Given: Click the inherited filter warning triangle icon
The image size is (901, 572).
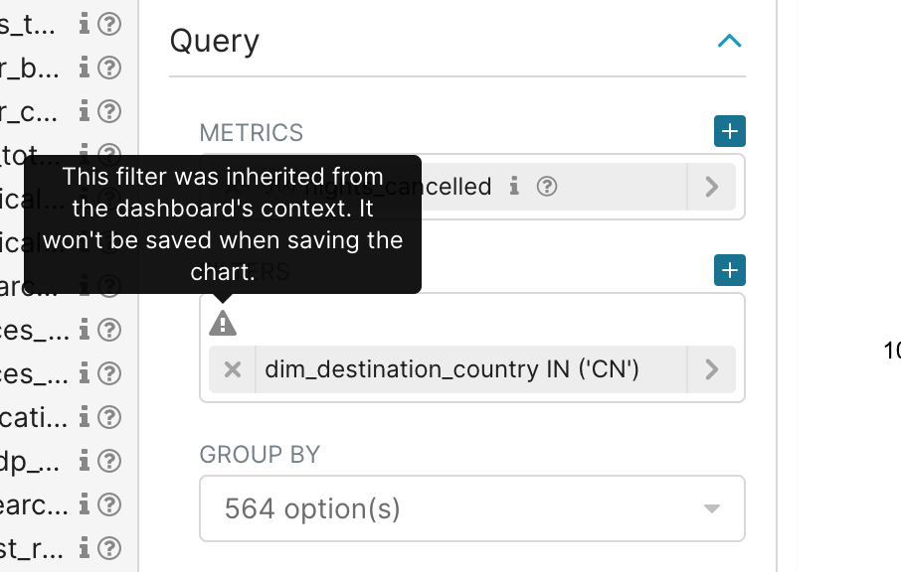Looking at the screenshot, I should pyautogui.click(x=223, y=324).
